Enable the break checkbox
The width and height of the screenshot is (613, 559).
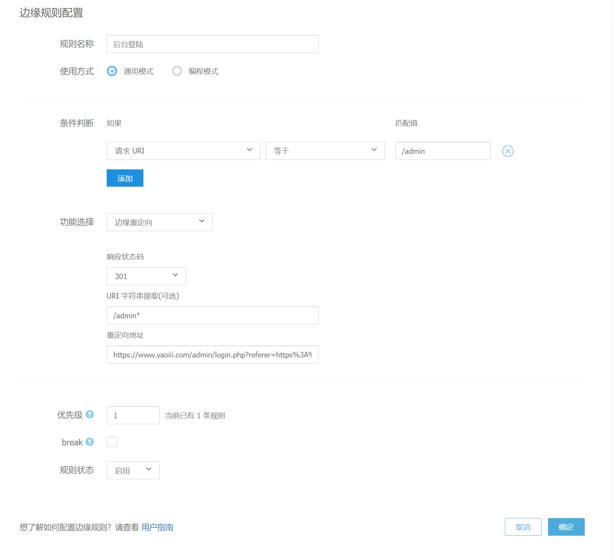click(x=112, y=442)
